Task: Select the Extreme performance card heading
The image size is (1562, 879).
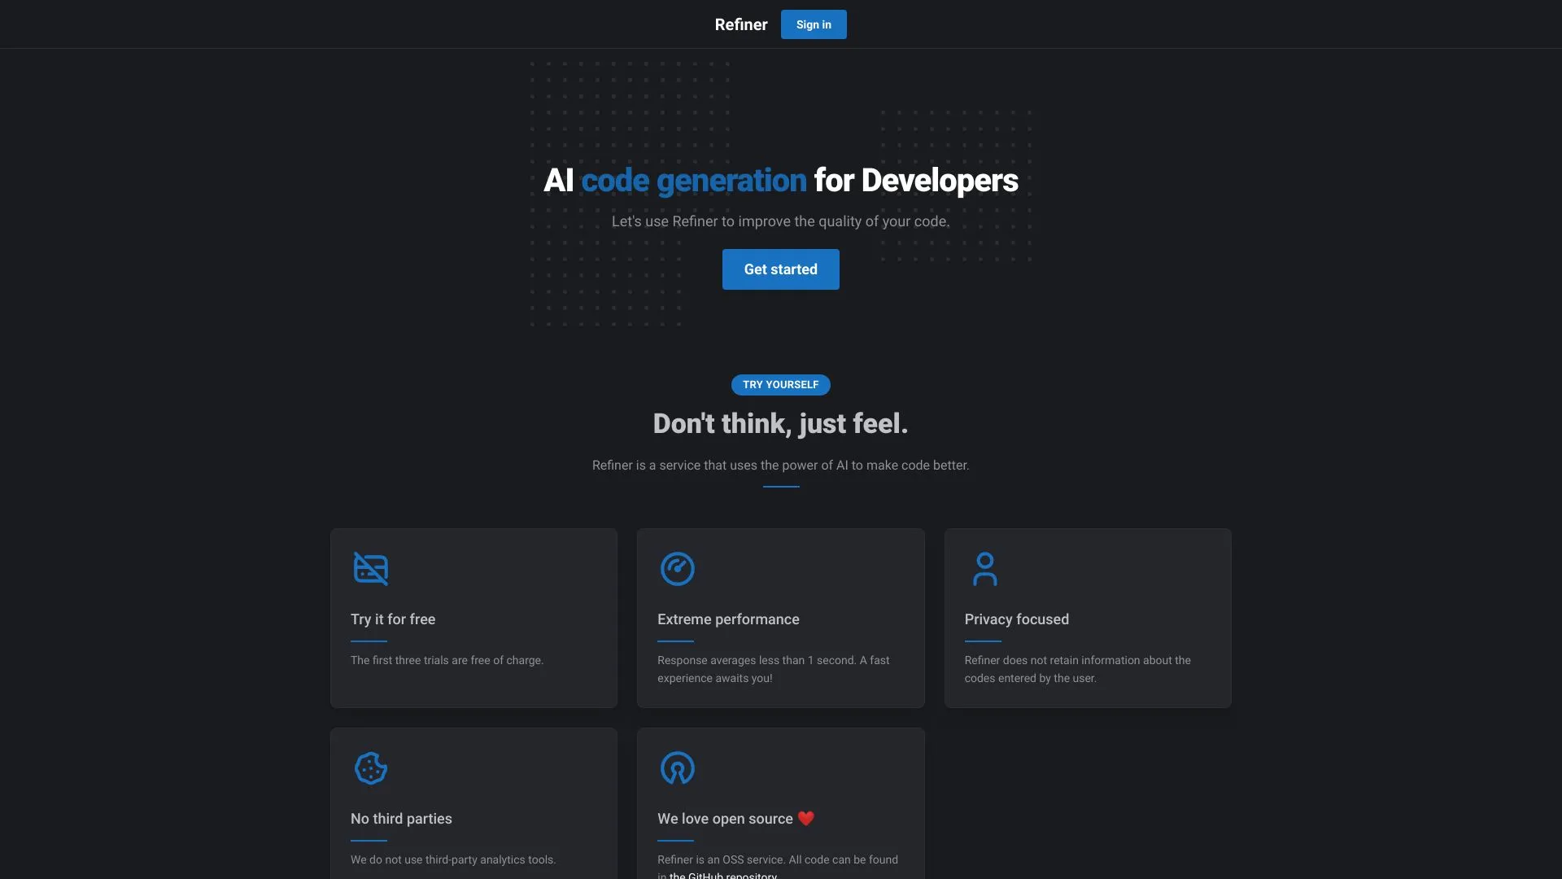Action: [x=728, y=619]
